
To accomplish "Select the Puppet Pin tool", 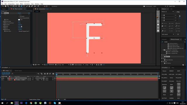I will pyautogui.click(x=38, y=6).
